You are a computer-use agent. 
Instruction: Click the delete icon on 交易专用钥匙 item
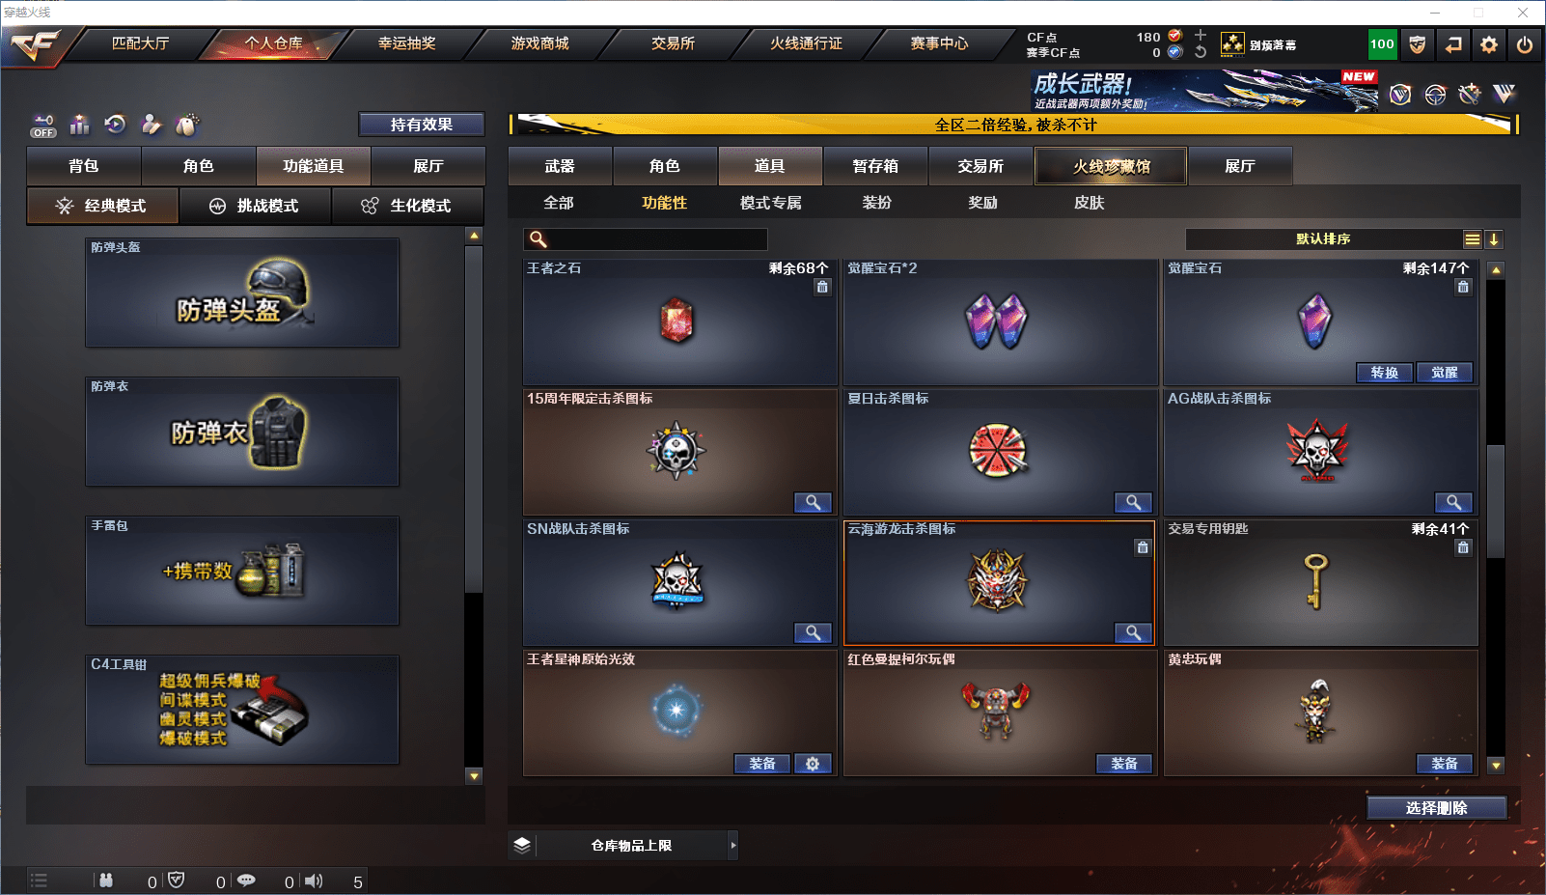click(1463, 547)
